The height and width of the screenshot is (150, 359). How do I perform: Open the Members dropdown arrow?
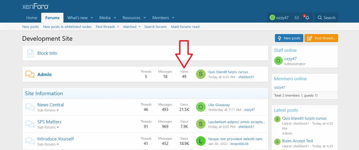tap(173, 18)
